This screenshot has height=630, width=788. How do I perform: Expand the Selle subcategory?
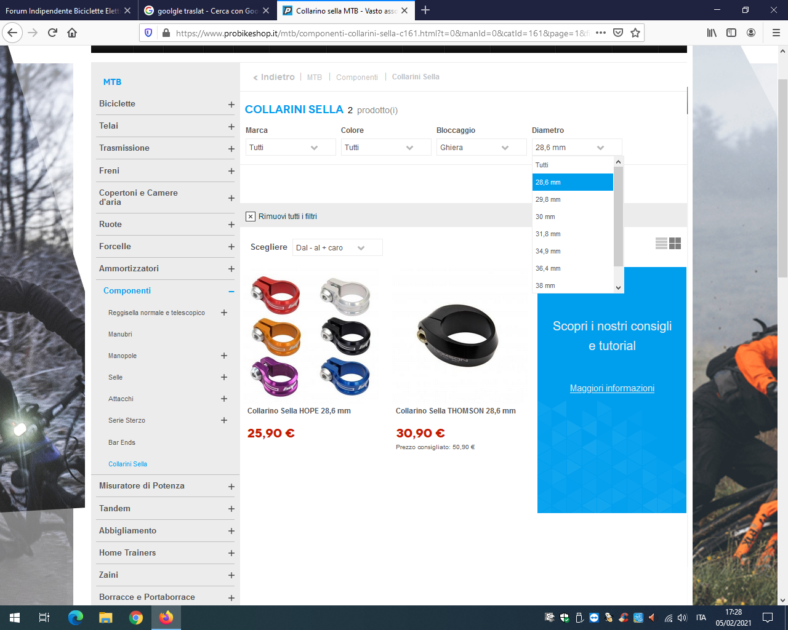click(x=224, y=377)
